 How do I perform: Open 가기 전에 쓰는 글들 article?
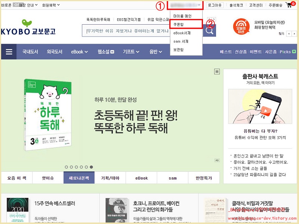(x=250, y=168)
